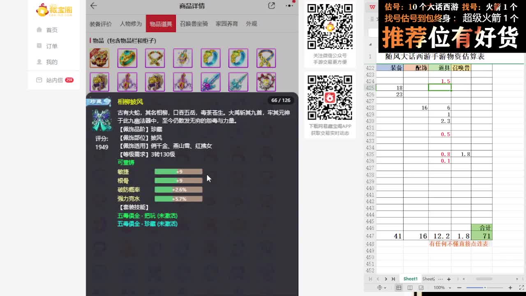Open 站内信 with the 259 badge
This screenshot has width=526, height=296.
pyautogui.click(x=53, y=80)
